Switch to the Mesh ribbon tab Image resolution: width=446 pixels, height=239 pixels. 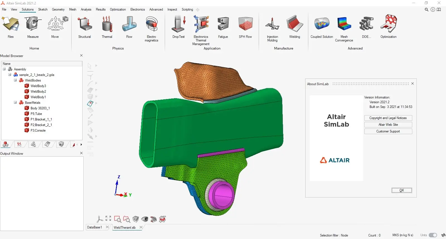73,9
